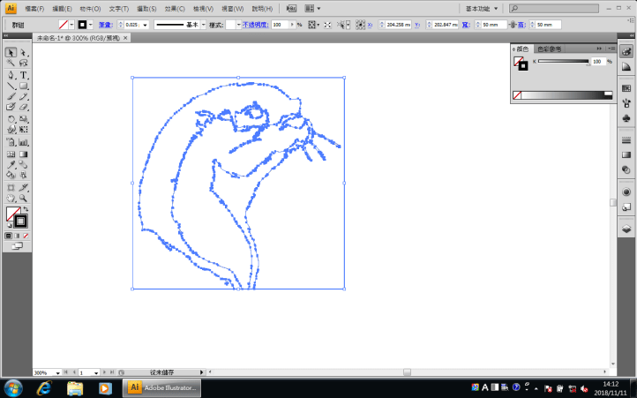
Task: Toggle the constrain width and height link
Action: [x=513, y=25]
